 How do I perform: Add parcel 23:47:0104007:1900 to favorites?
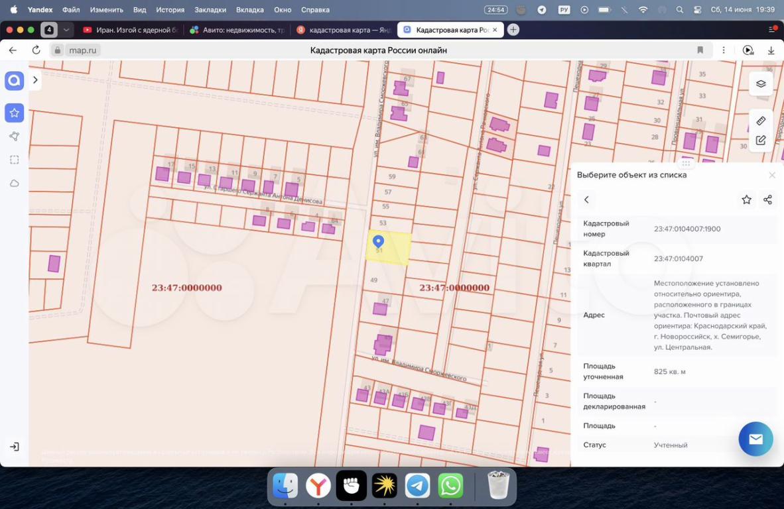tap(746, 199)
